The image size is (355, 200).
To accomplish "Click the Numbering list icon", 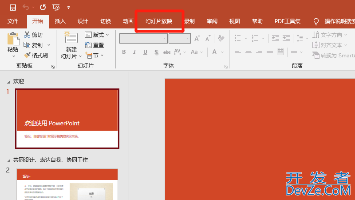I will (x=255, y=38).
